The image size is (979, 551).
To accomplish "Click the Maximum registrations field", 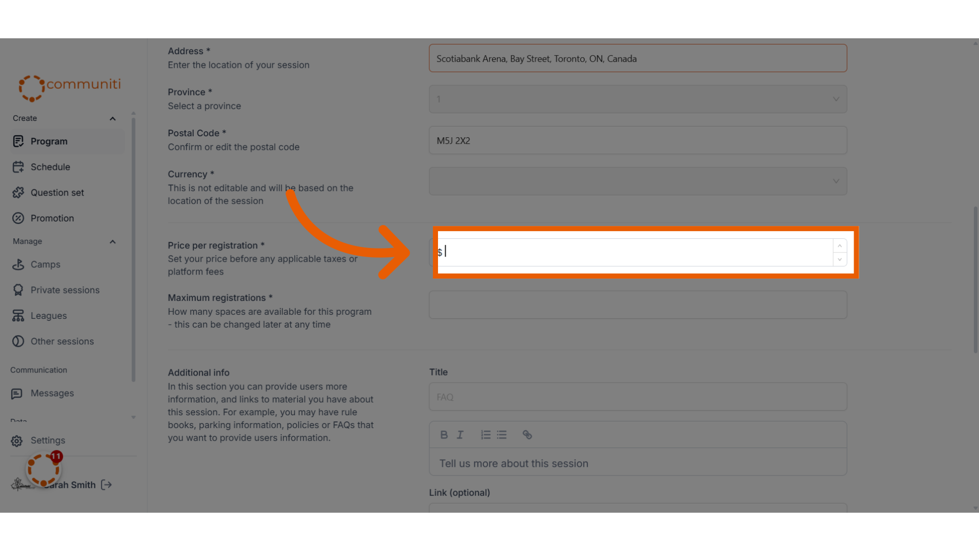I will [x=638, y=305].
